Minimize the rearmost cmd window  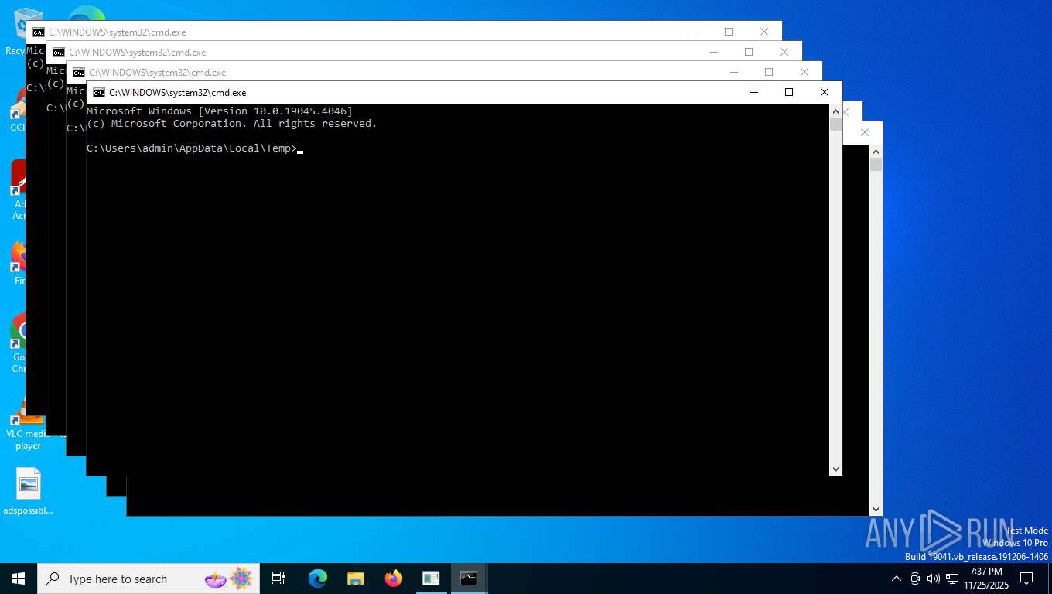pos(693,32)
